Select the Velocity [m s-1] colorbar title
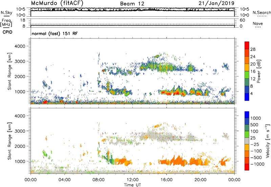Screen dimensions: 271x187 pos(268,141)
